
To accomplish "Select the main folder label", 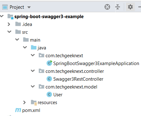I will pos(35,40).
